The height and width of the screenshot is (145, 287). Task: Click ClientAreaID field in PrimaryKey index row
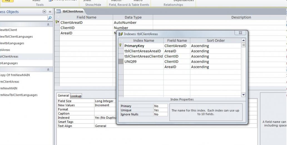(177, 46)
